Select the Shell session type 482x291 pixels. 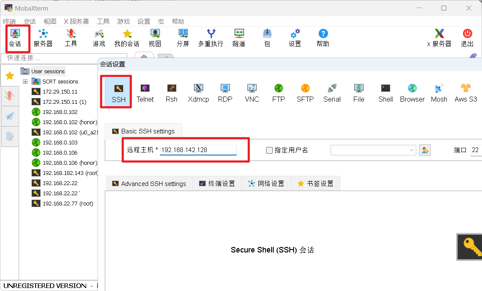(x=386, y=93)
